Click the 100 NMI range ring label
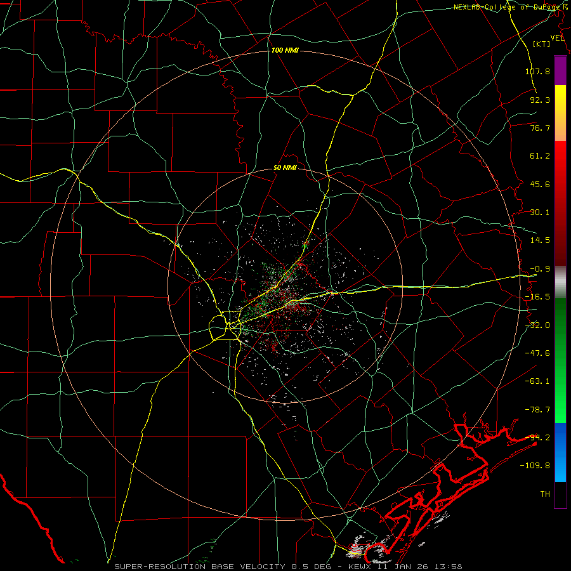571x571 pixels. click(x=285, y=50)
